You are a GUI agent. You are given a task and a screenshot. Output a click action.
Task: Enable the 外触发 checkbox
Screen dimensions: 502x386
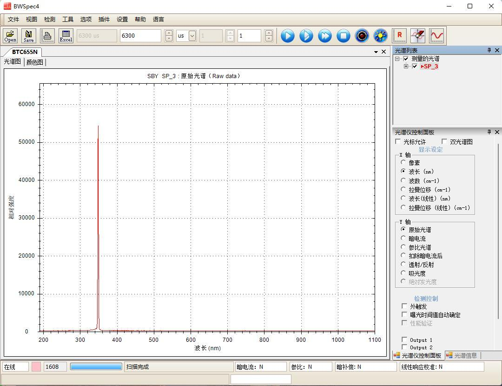(404, 306)
